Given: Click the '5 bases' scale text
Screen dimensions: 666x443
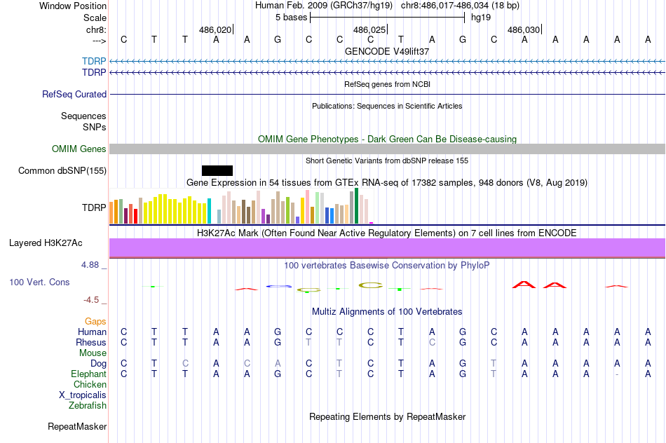Looking at the screenshot, I should [x=291, y=18].
